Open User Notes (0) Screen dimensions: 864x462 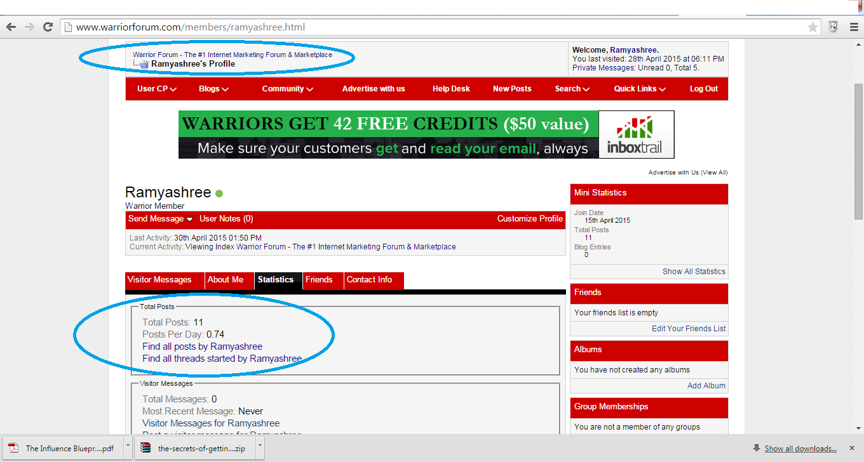click(226, 219)
